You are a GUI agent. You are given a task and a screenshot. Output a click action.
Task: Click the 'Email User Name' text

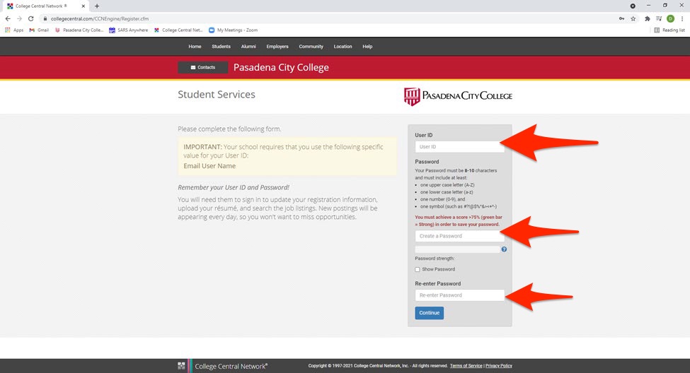209,166
